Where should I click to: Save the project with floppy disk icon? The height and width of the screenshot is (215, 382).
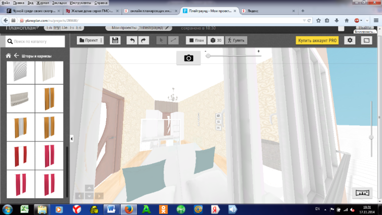pos(115,40)
